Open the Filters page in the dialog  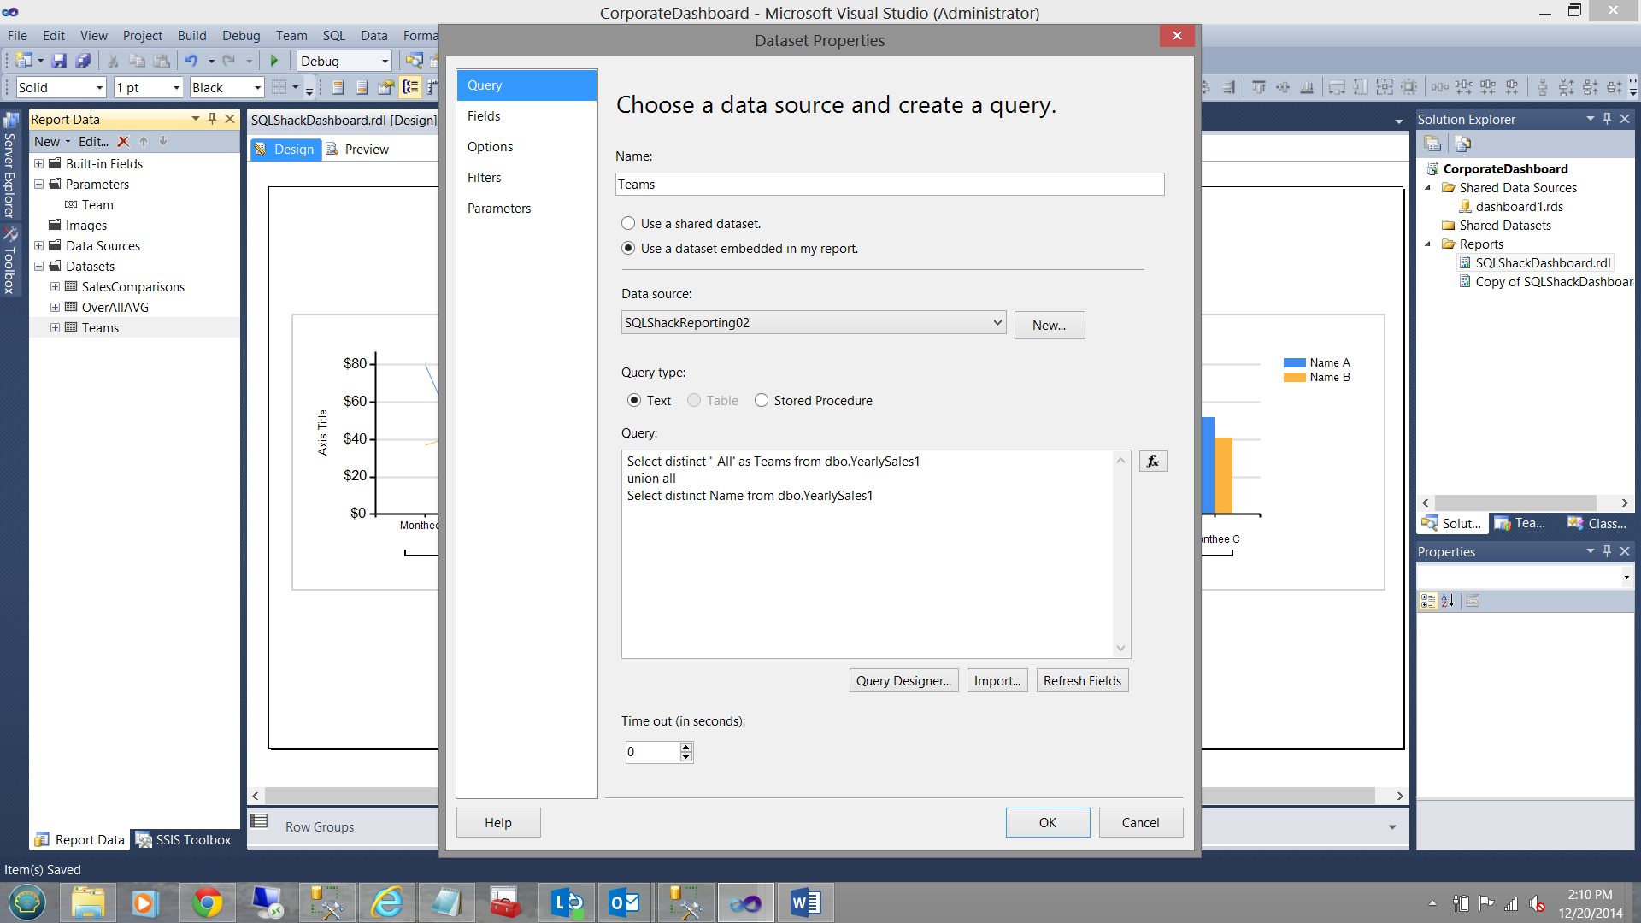coord(484,178)
